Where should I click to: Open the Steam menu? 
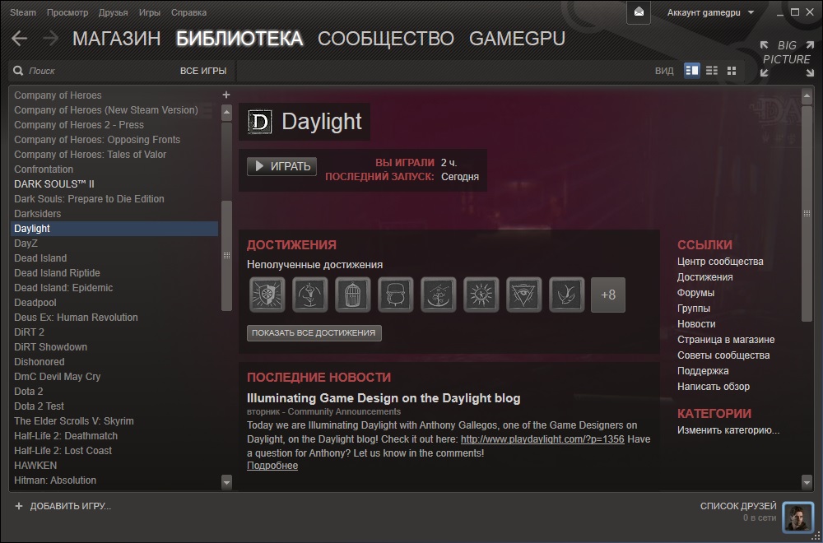(x=23, y=12)
